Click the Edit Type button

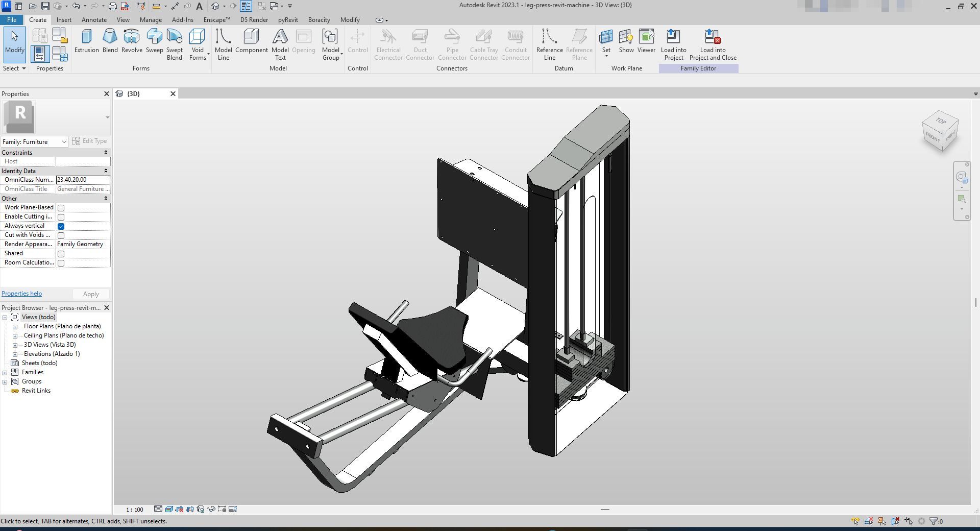pyautogui.click(x=90, y=141)
